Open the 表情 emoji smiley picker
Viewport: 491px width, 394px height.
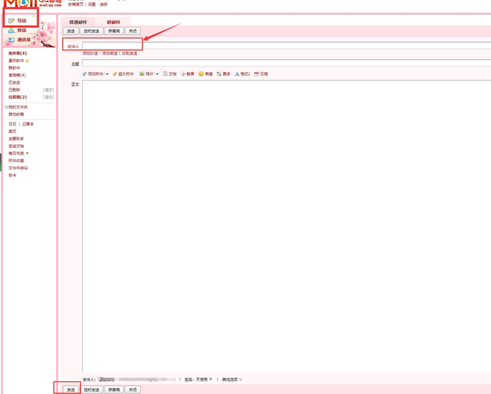[201, 74]
